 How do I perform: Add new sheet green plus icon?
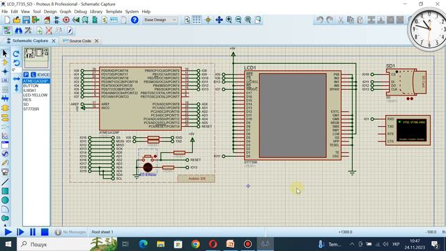(39, 31)
